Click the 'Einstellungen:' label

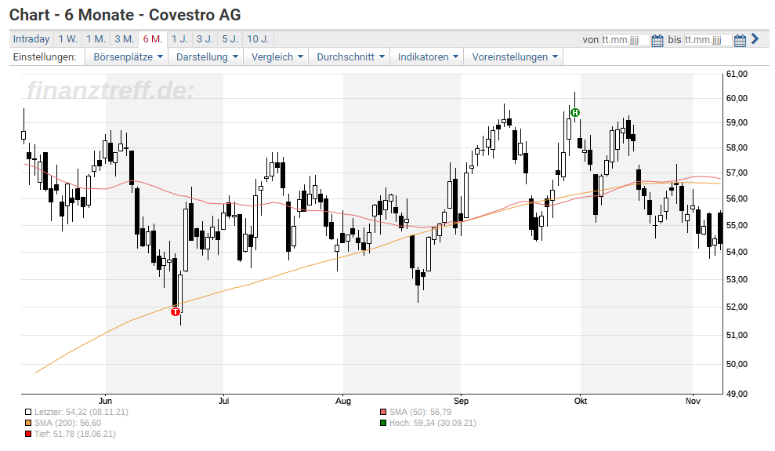pyautogui.click(x=45, y=57)
